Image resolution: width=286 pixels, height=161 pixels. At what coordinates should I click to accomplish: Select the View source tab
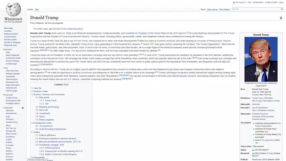(x=212, y=9)
